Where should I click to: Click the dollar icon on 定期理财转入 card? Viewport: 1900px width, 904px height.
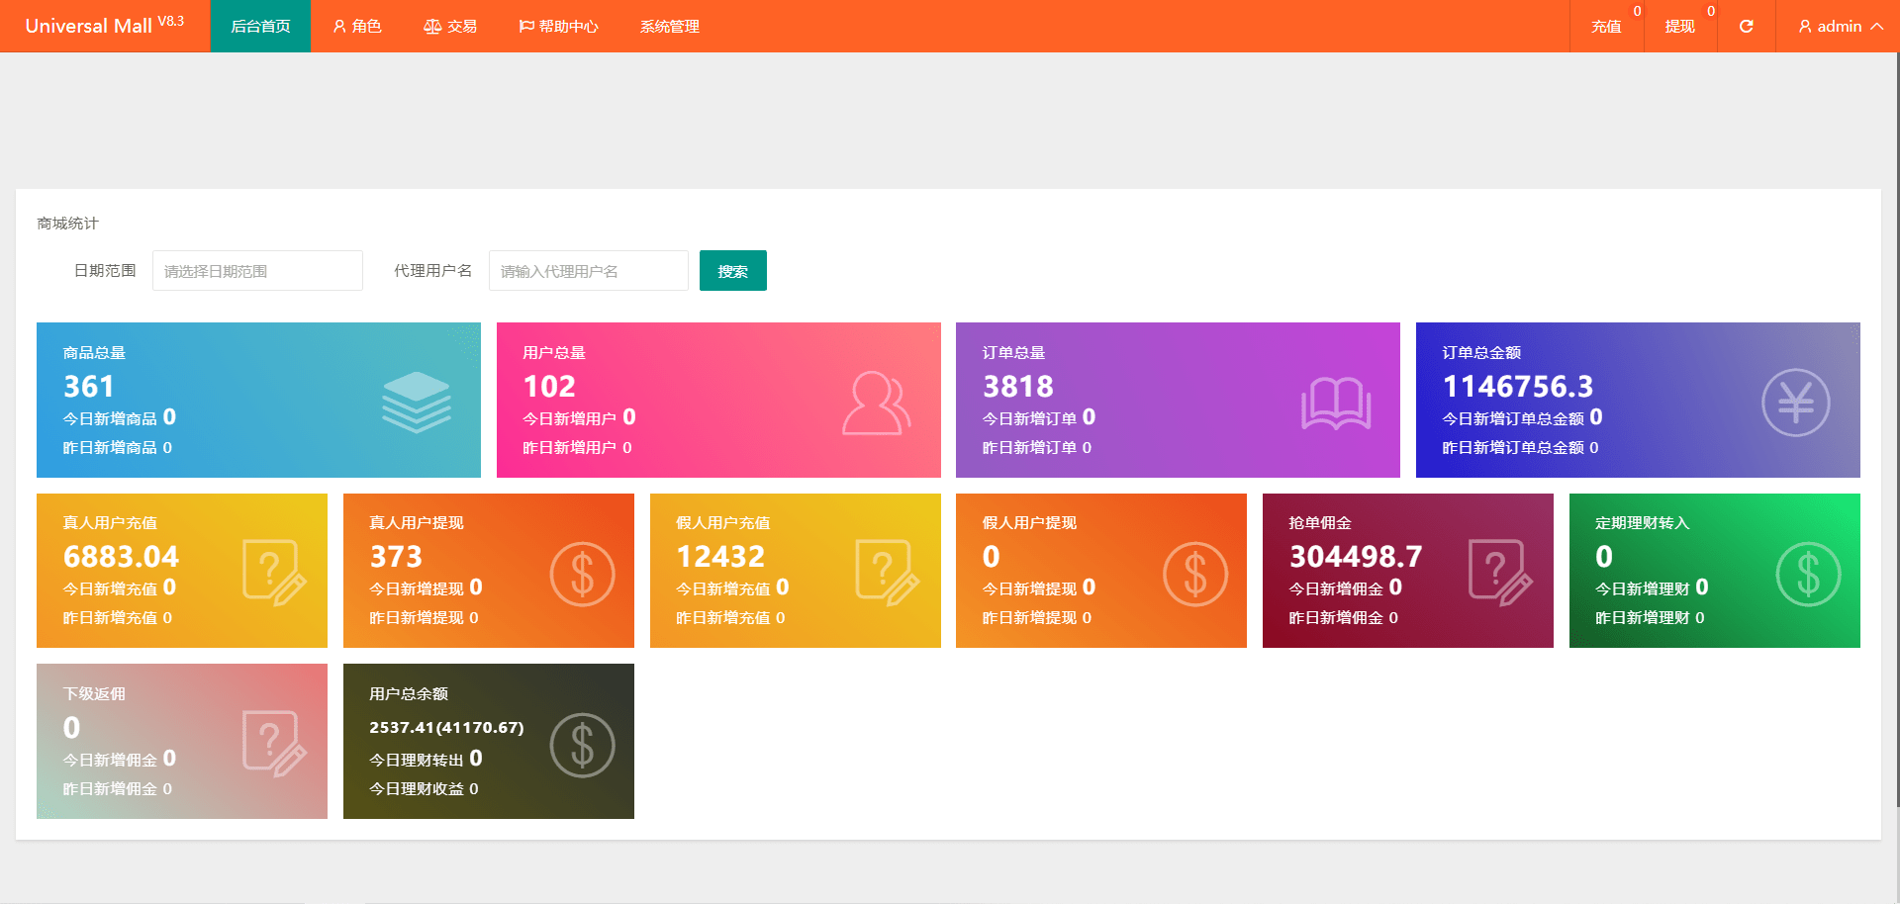click(x=1808, y=572)
